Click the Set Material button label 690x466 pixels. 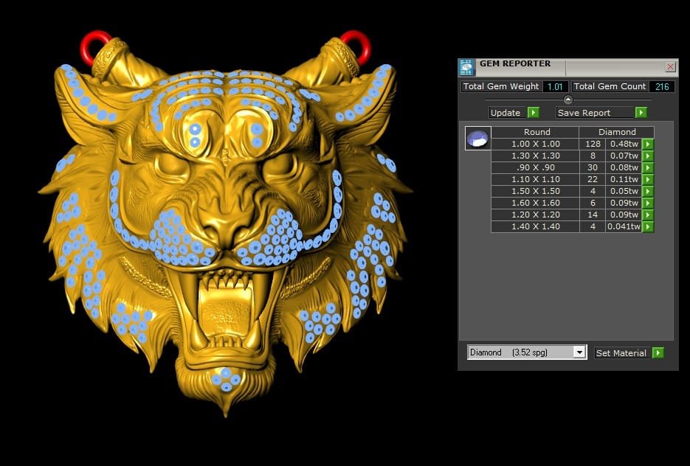621,353
